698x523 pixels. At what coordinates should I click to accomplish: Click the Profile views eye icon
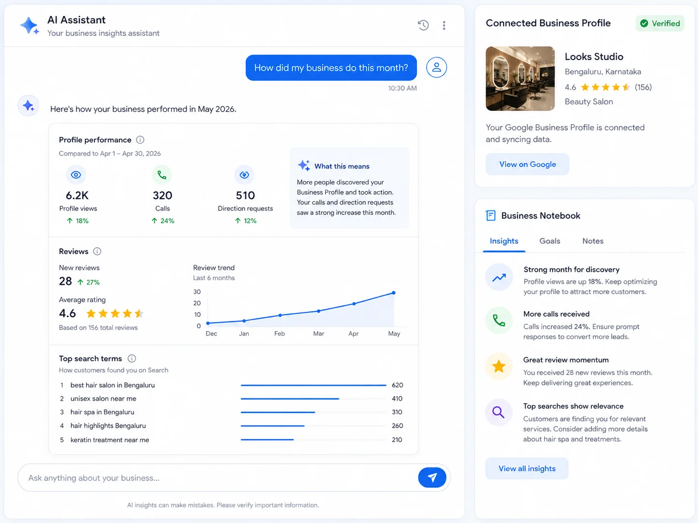click(76, 175)
